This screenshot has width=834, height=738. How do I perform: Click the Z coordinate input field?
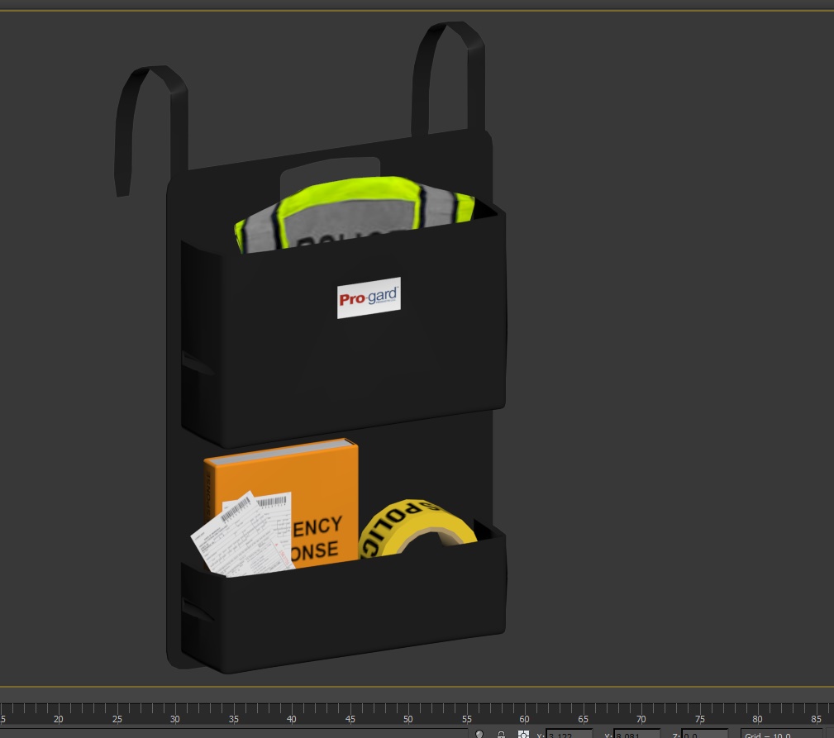(x=704, y=734)
